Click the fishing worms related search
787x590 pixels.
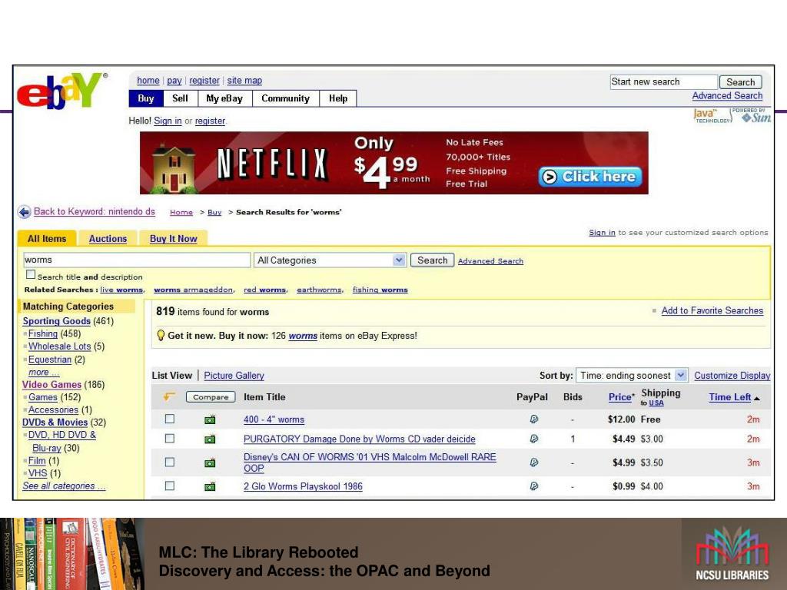pyautogui.click(x=380, y=290)
